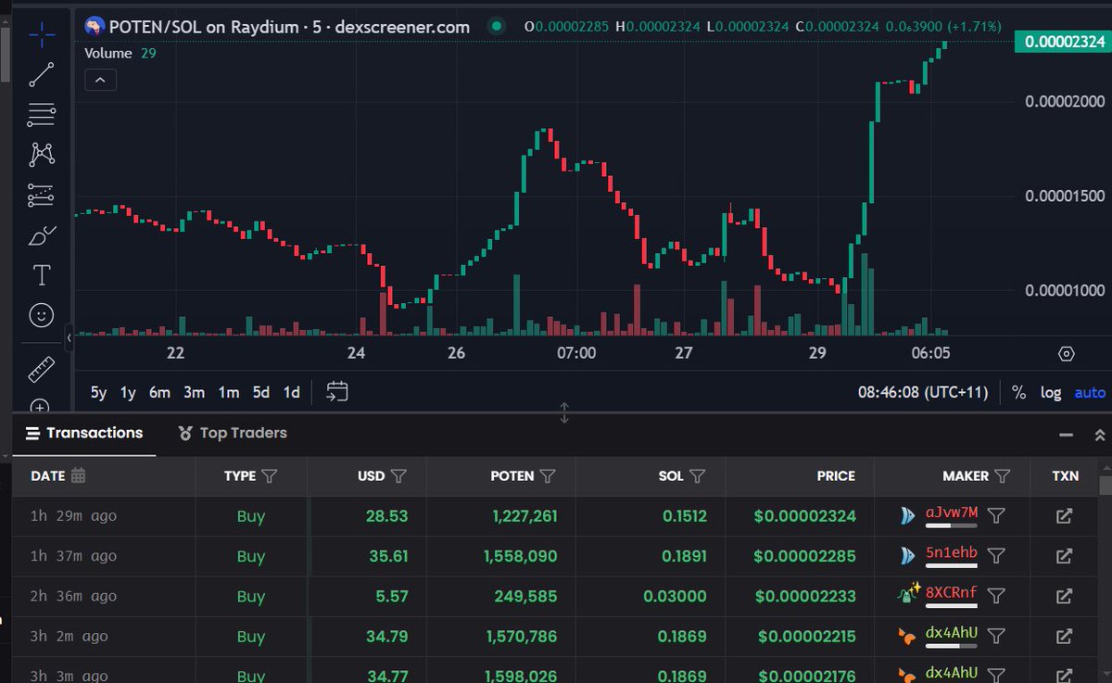Click the zoom in tool
The height and width of the screenshot is (683, 1112).
coord(41,406)
